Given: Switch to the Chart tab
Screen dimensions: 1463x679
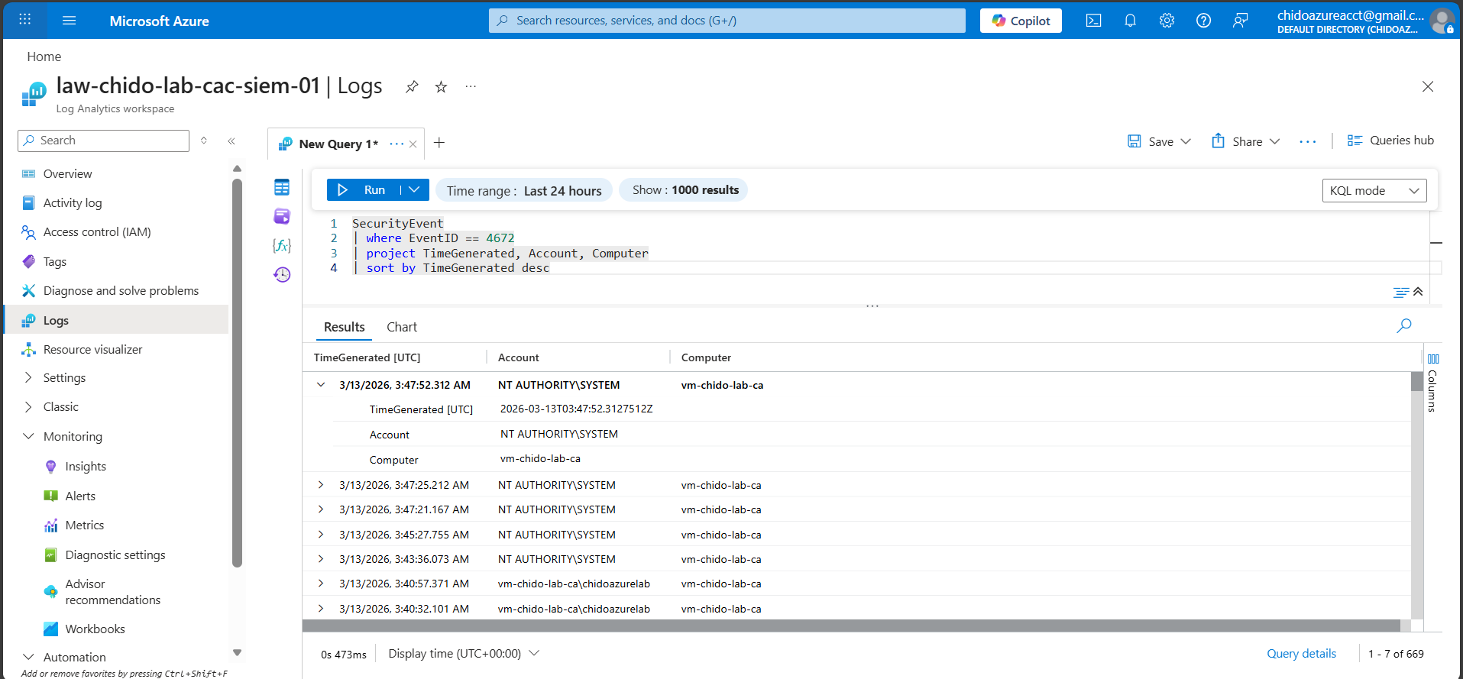Looking at the screenshot, I should [401, 327].
